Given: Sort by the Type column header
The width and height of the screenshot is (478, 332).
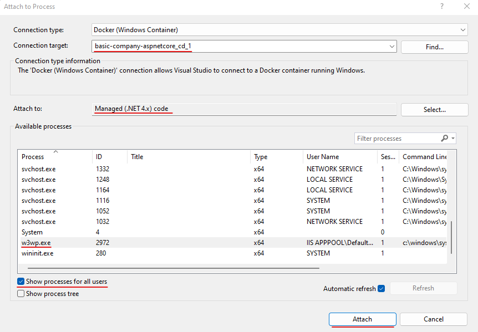Looking at the screenshot, I should tap(277, 157).
